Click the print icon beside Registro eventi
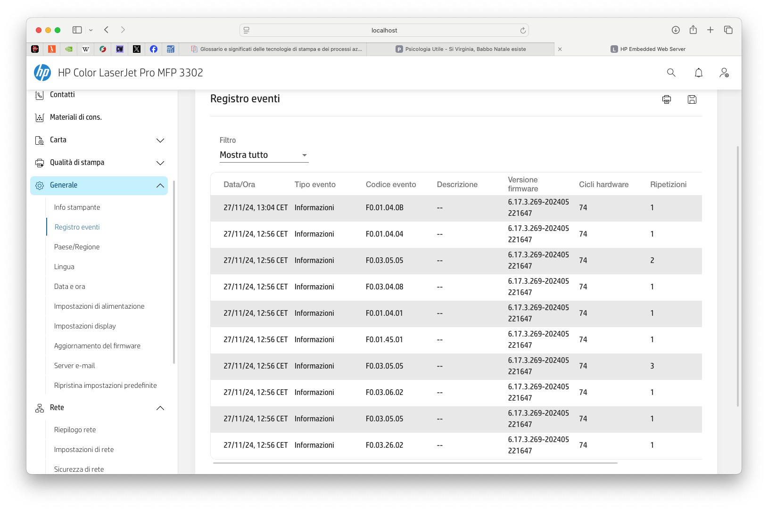768x509 pixels. (666, 99)
